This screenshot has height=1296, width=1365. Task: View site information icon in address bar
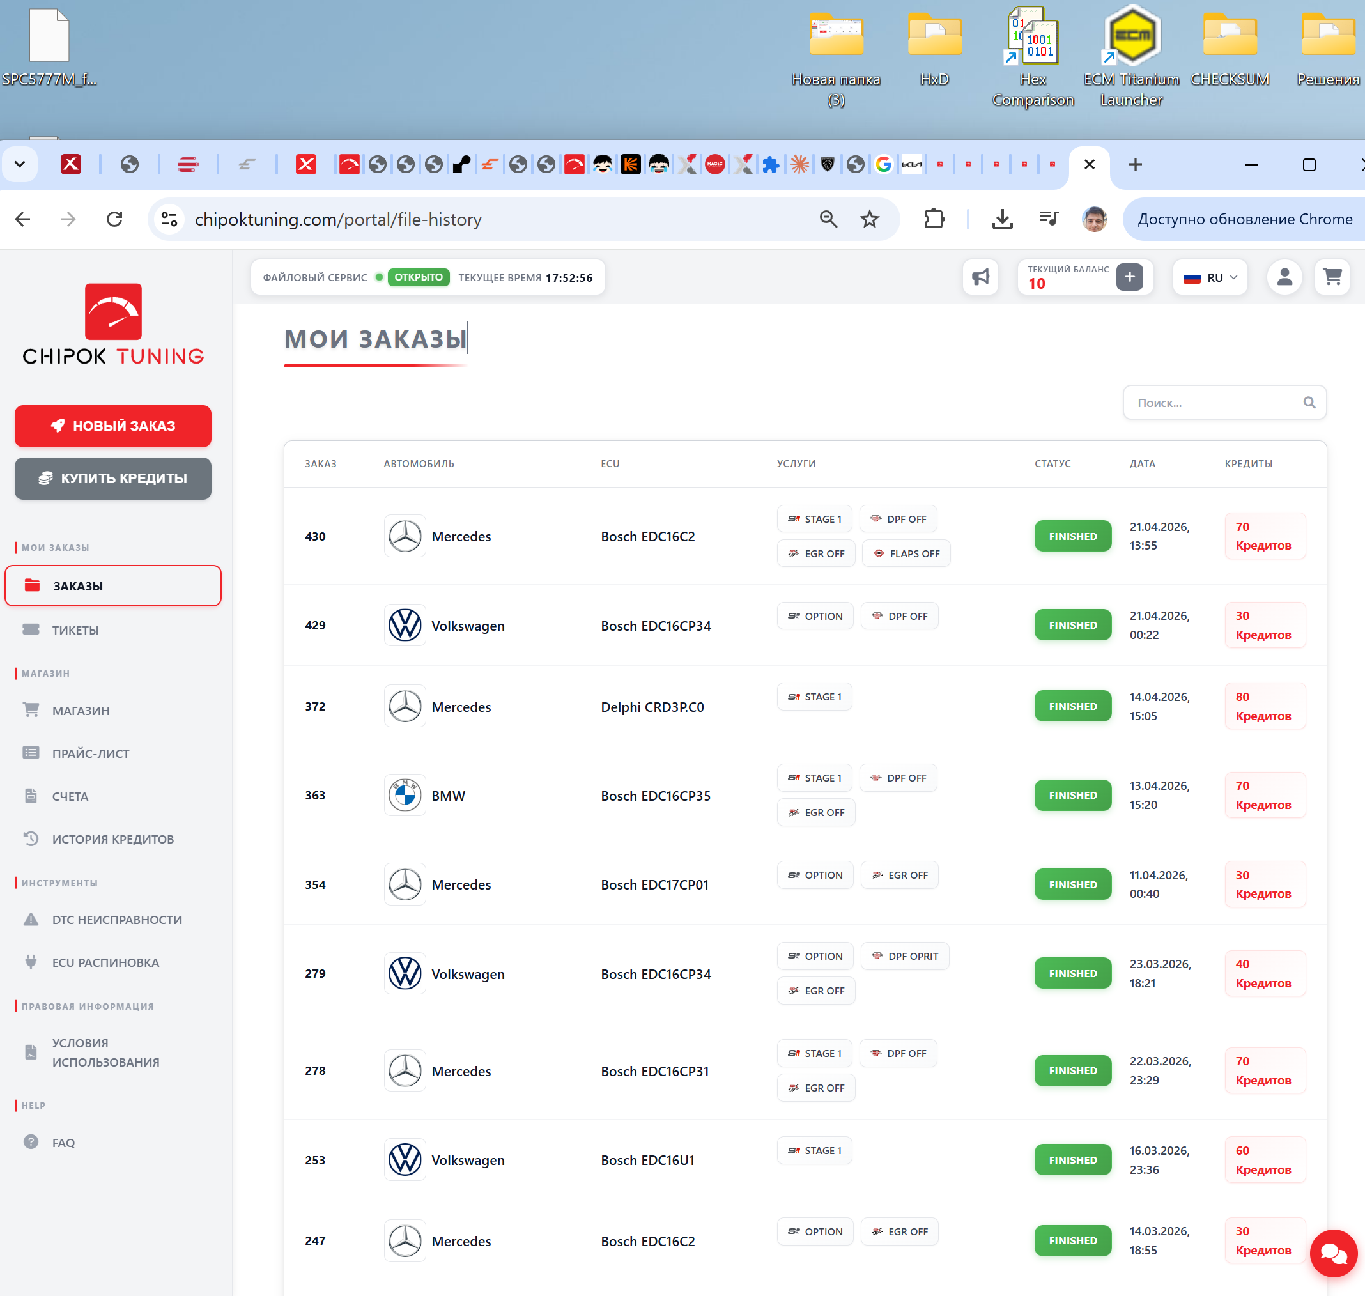pos(169,220)
